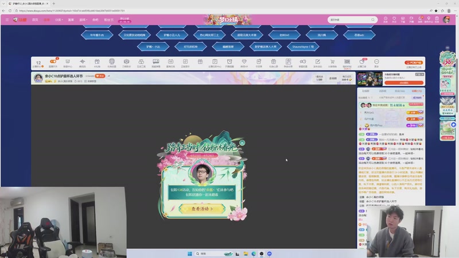
Task: Select the 老林0v0 hexagon button
Action: click(x=284, y=35)
